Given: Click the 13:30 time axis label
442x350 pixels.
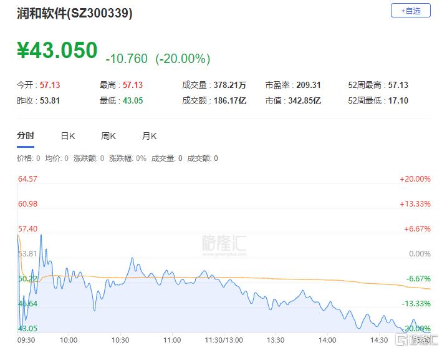Looking at the screenshot, I should [276, 340].
